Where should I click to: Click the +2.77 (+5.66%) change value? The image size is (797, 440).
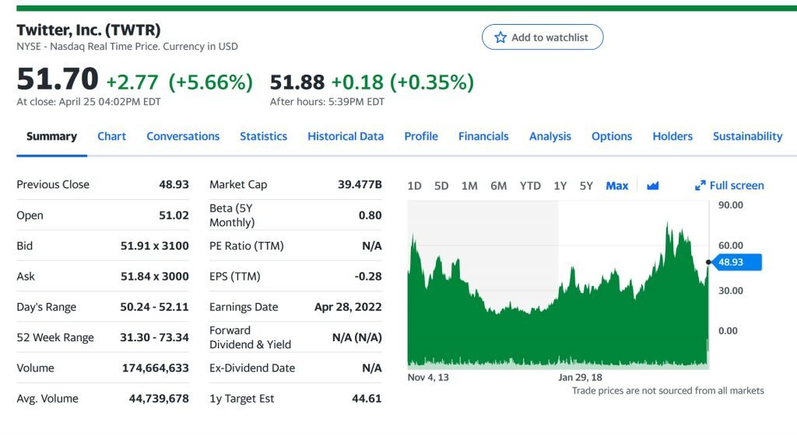[x=179, y=82]
